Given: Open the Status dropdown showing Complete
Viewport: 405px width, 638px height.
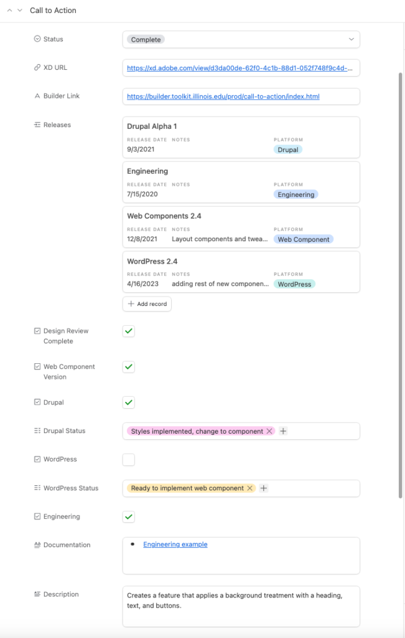Looking at the screenshot, I should pyautogui.click(x=241, y=39).
